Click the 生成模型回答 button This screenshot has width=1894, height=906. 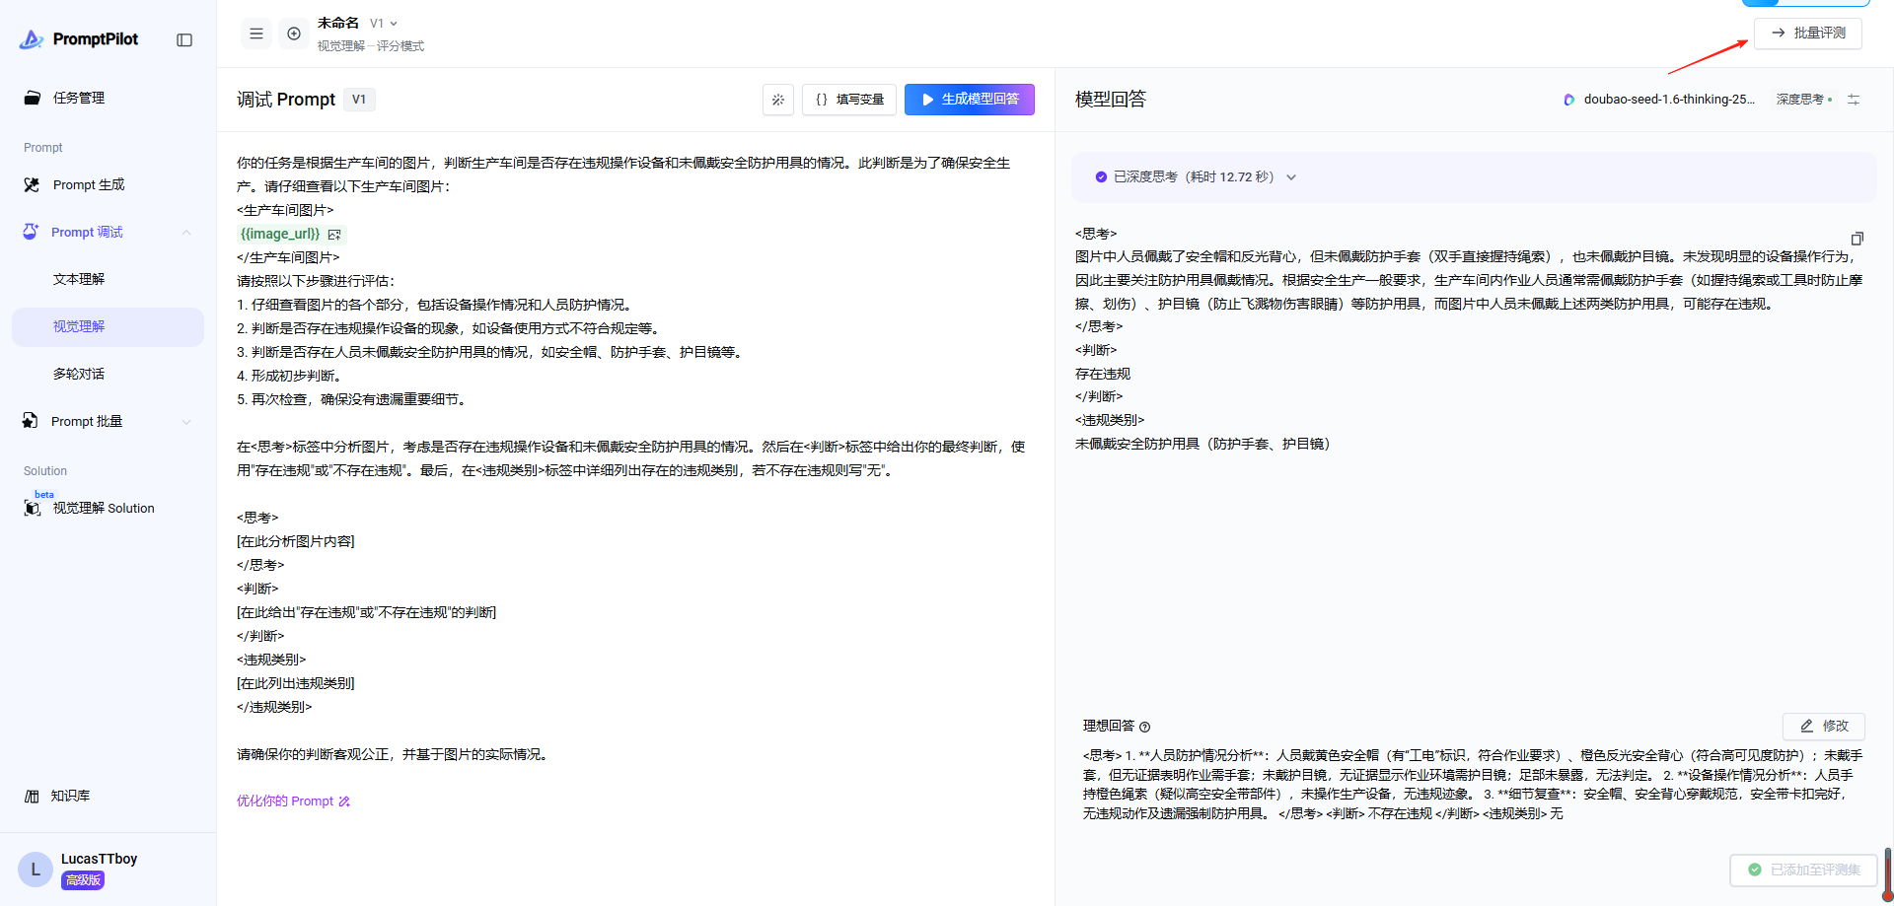[x=969, y=100]
